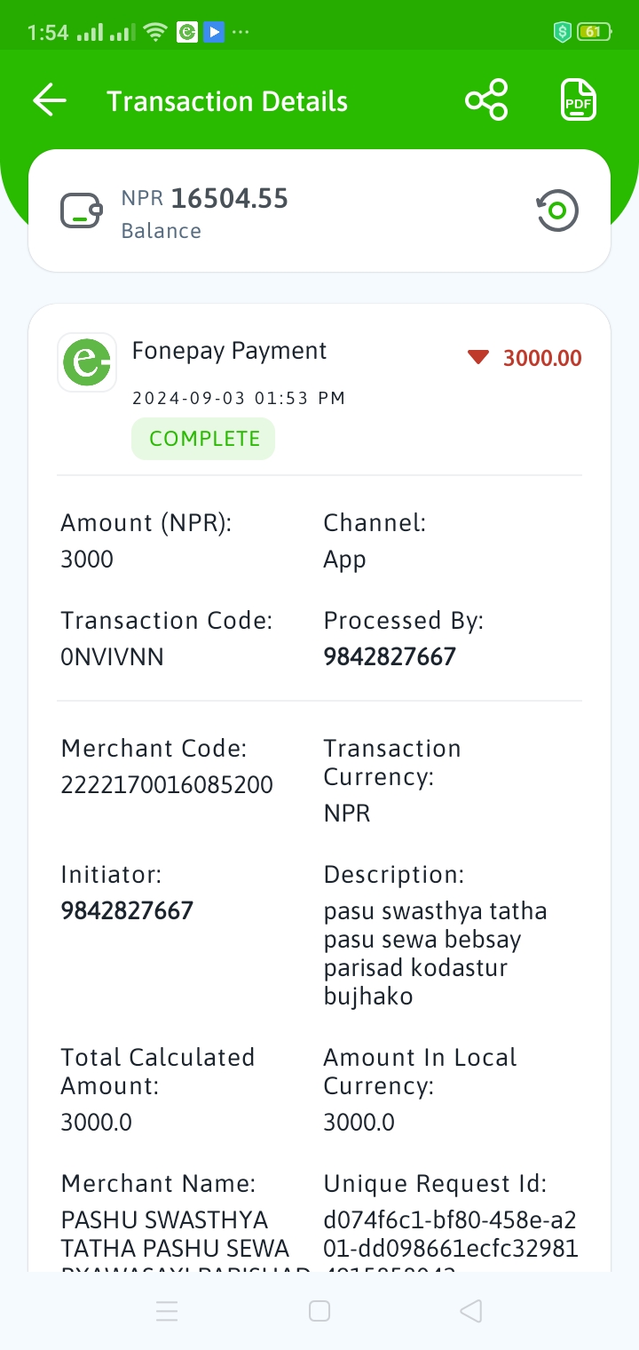
Task: Download receipt with the PDF icon
Action: tap(579, 99)
